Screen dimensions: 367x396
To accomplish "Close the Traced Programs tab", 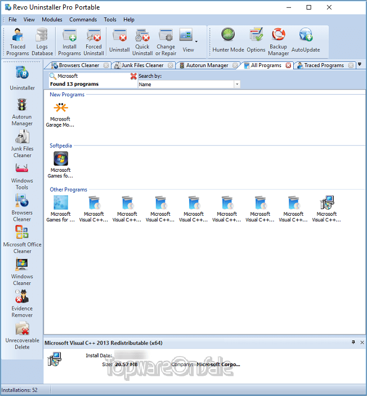I will coord(351,65).
